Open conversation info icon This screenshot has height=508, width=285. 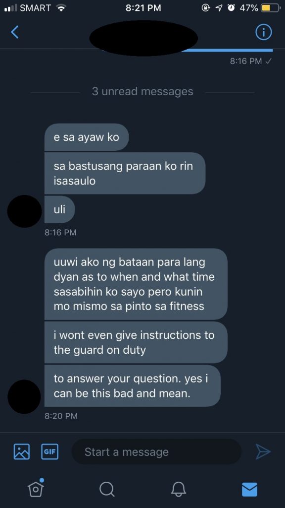(x=263, y=32)
